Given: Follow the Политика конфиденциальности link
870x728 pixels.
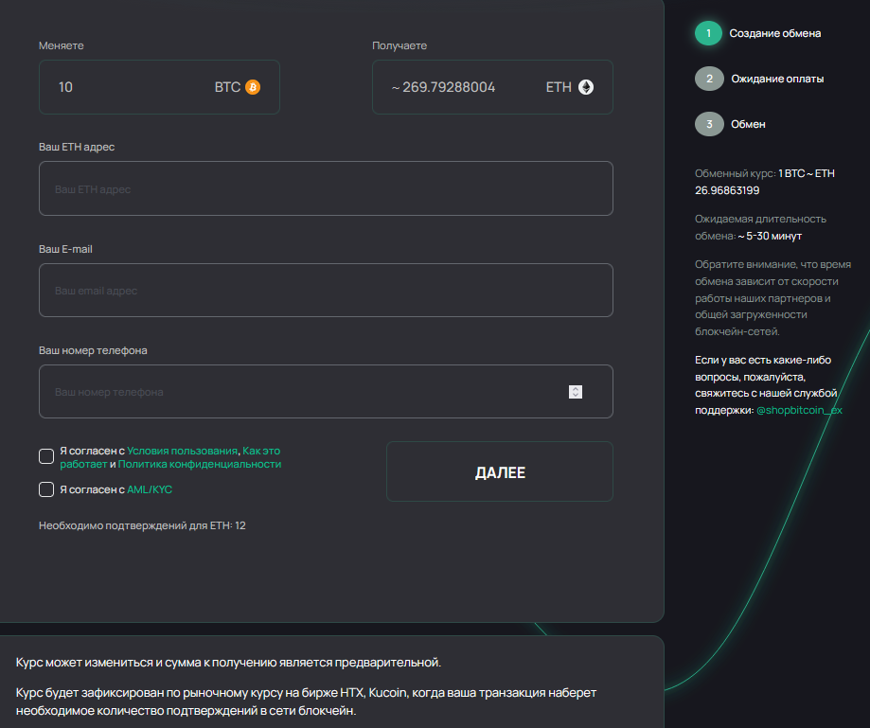Looking at the screenshot, I should pos(200,464).
